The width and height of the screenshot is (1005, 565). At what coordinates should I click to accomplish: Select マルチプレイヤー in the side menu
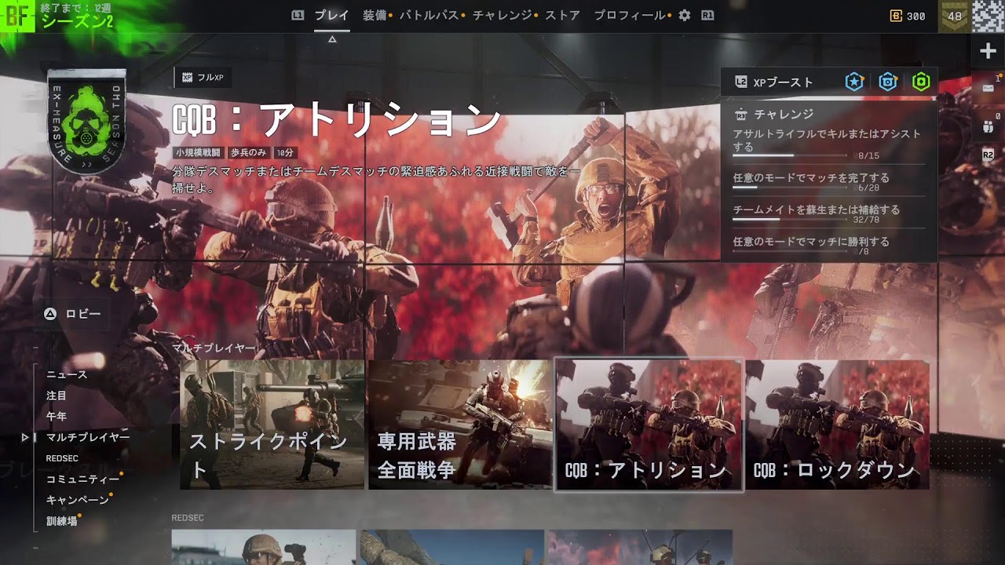[87, 436]
